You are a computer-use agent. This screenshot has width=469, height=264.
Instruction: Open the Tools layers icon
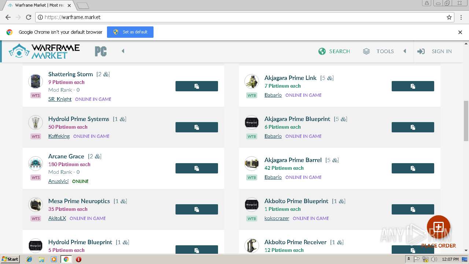(366, 51)
